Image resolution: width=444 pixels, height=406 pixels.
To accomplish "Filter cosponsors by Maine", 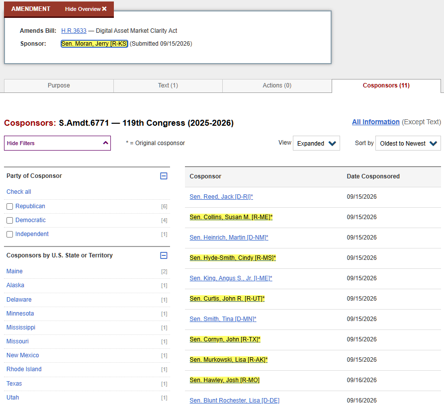I will (x=14, y=271).
